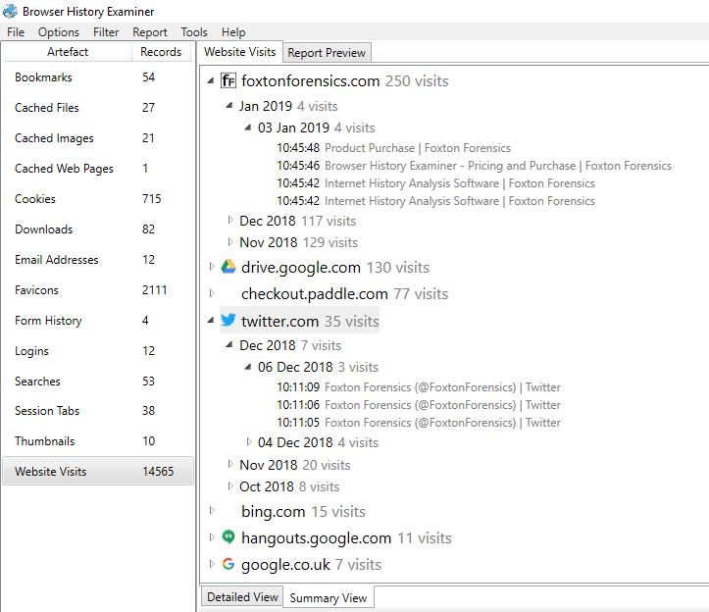Collapse the 06 Dec 2018 node

click(248, 367)
